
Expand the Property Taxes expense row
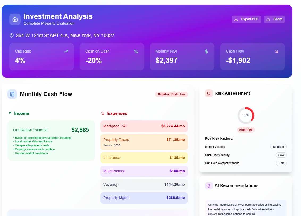(144, 142)
